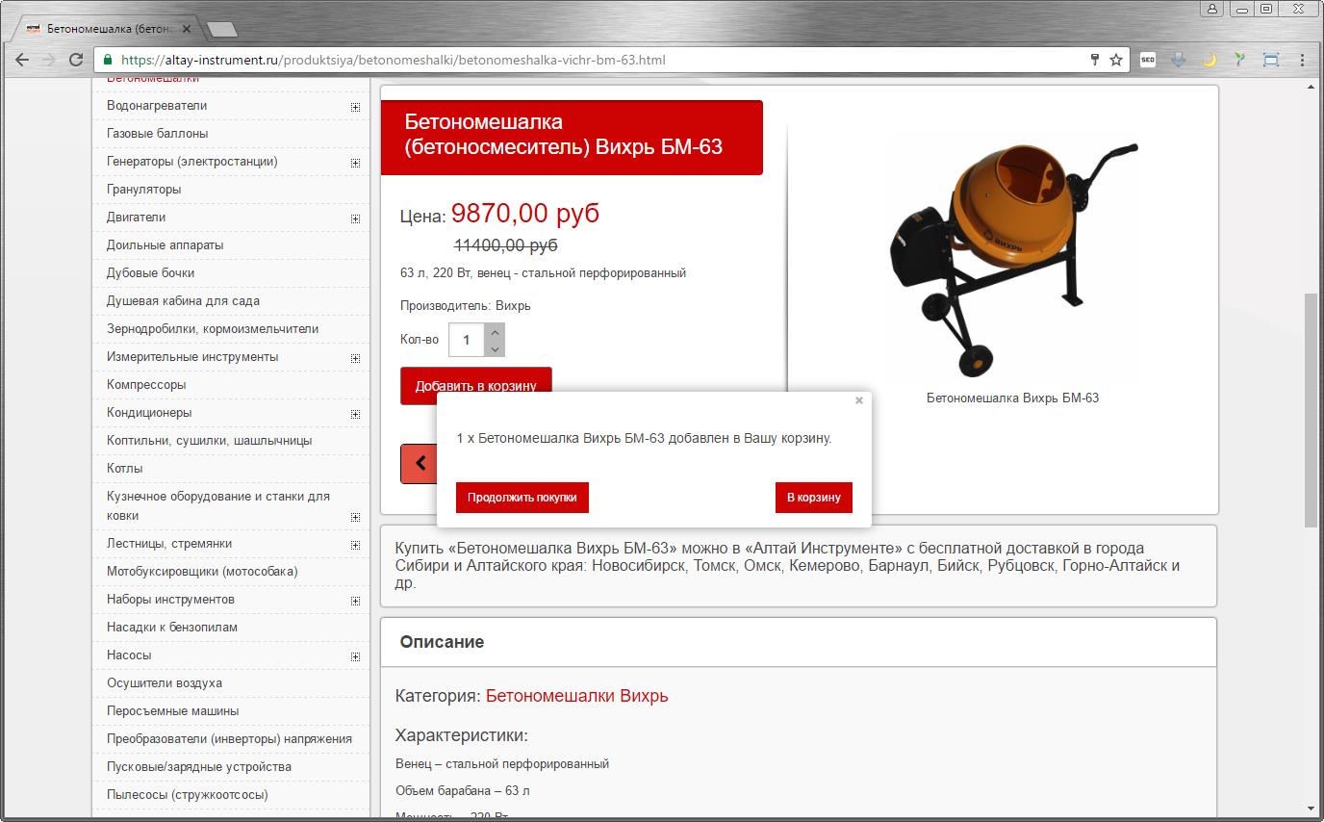The image size is (1324, 822).
Task: Click the page vertical scrollbar thumb
Action: click(x=1311, y=411)
